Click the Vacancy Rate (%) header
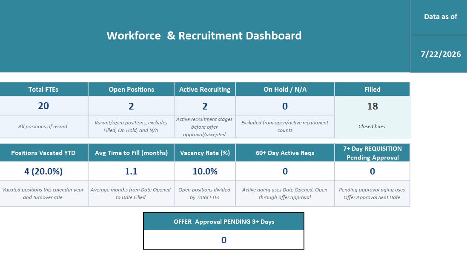Screen dimensions: 467x253 click(205, 153)
